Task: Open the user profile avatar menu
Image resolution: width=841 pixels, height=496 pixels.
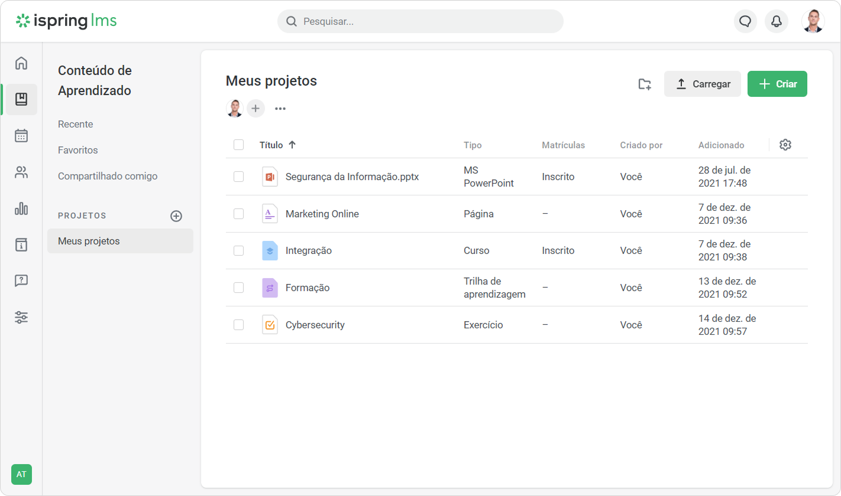Action: click(813, 22)
